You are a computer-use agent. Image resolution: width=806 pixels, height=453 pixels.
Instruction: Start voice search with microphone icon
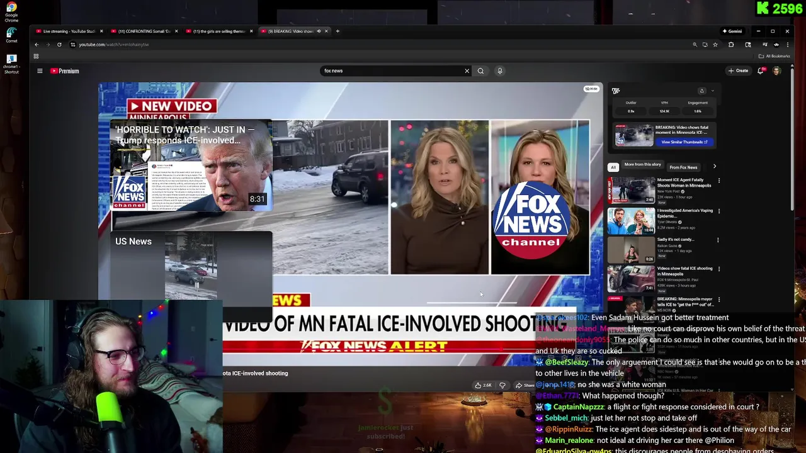click(500, 71)
